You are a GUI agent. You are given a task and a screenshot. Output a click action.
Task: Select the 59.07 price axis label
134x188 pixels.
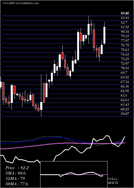pyautogui.click(x=125, y=114)
